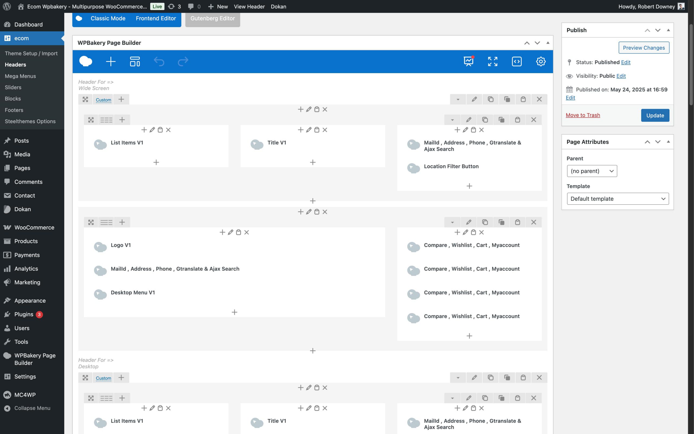Click Preview Changes button
This screenshot has height=434, width=694.
[x=644, y=48]
